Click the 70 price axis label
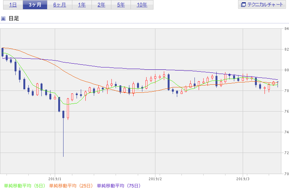The height and width of the screenshot is (189, 289). tap(287, 174)
